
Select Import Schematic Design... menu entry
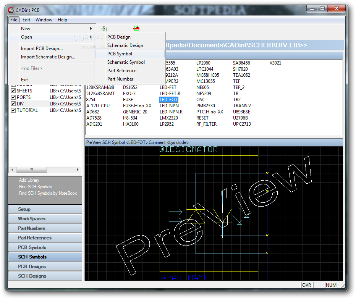(48, 57)
